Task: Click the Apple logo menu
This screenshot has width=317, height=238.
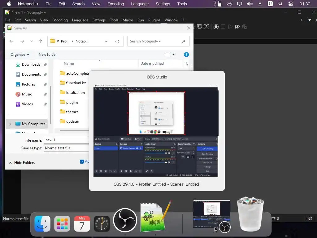Action: pos(9,4)
